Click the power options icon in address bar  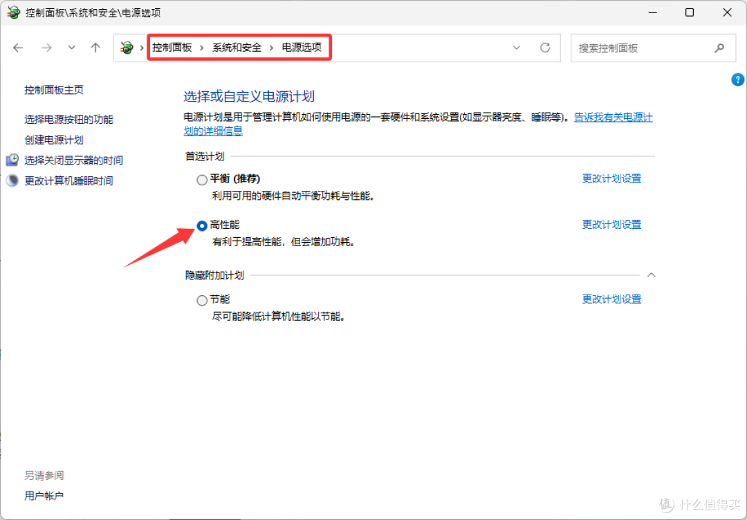coord(127,48)
